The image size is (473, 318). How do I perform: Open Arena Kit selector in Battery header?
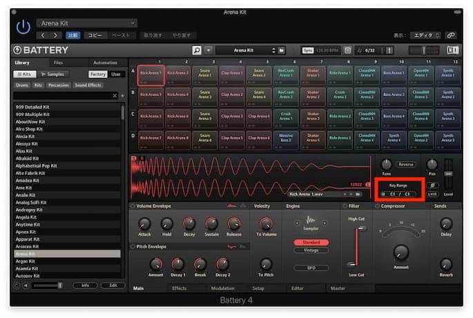click(247, 50)
